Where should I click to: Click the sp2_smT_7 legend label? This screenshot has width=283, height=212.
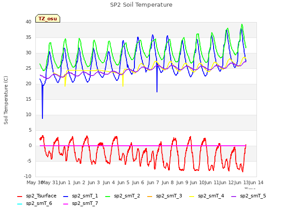click(85, 203)
